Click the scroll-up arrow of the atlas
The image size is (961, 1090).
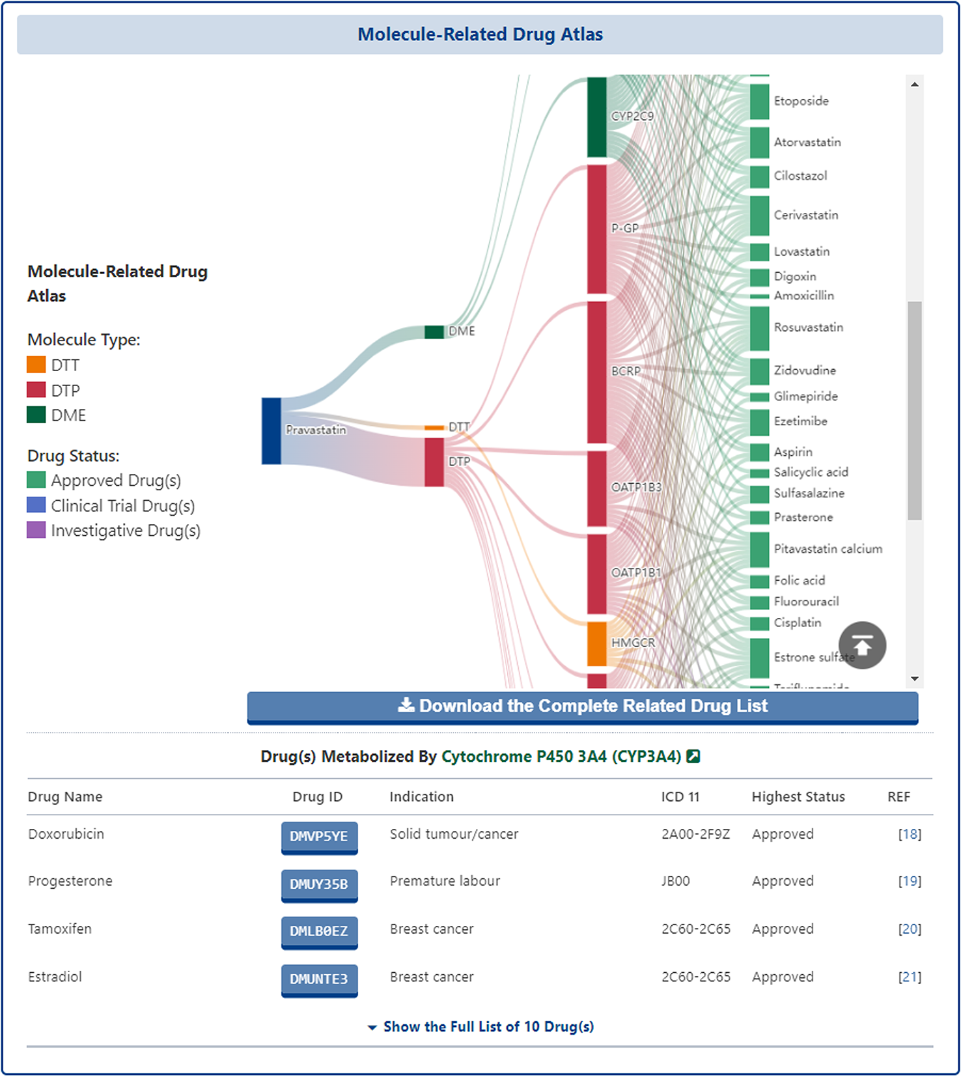click(x=915, y=85)
